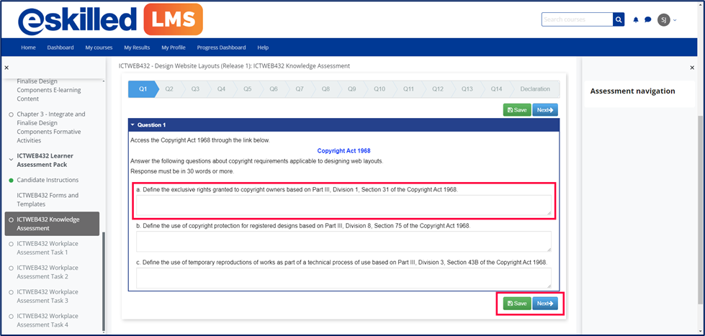The height and width of the screenshot is (336, 705).
Task: Click answer box for question c
Action: pyautogui.click(x=344, y=278)
